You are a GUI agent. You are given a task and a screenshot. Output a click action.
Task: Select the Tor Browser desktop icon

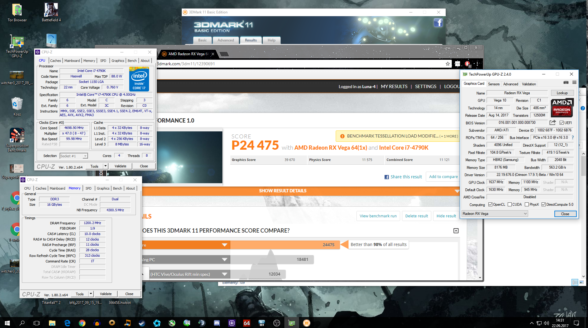tap(17, 13)
